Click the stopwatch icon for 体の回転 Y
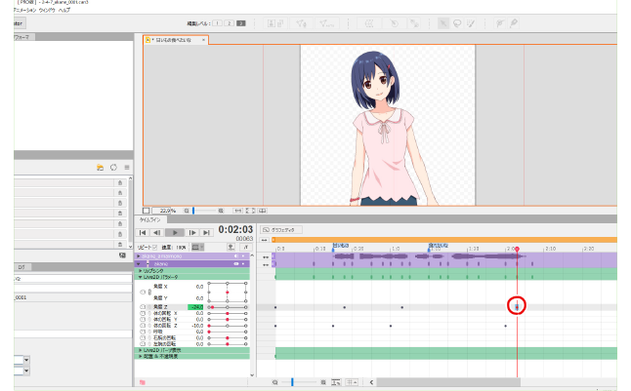This screenshot has width=631, height=391. 143,320
